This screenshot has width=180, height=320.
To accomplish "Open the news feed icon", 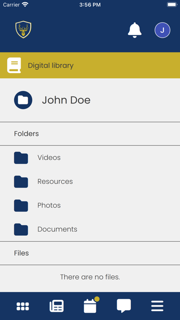I will click(x=56, y=306).
